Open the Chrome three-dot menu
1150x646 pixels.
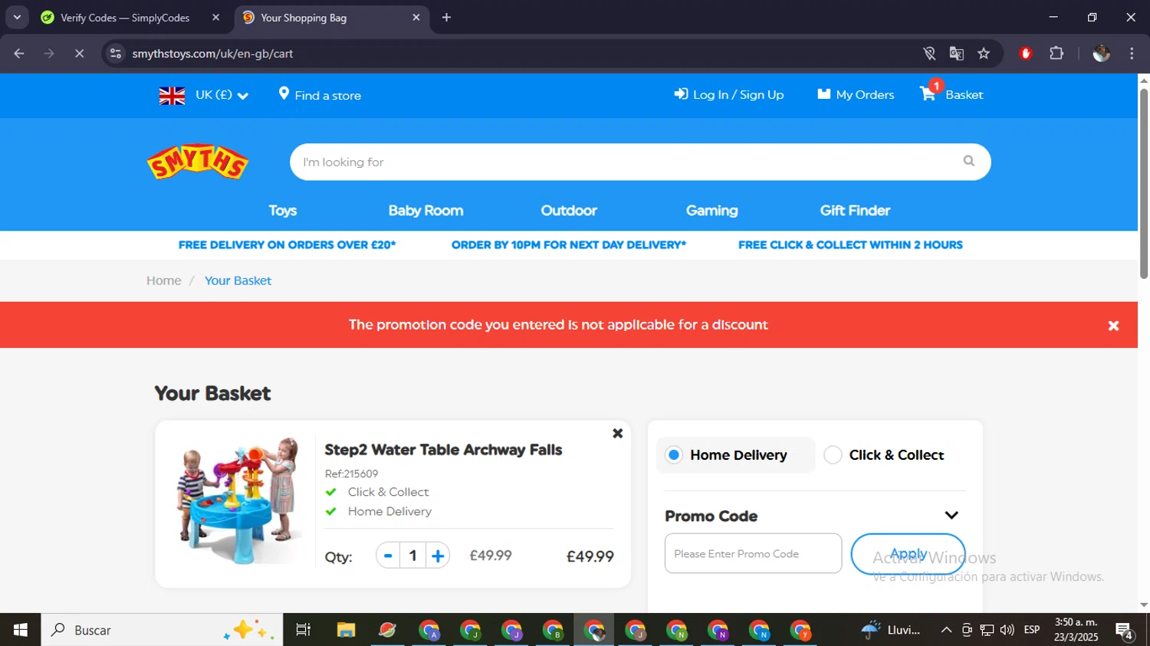pos(1132,53)
